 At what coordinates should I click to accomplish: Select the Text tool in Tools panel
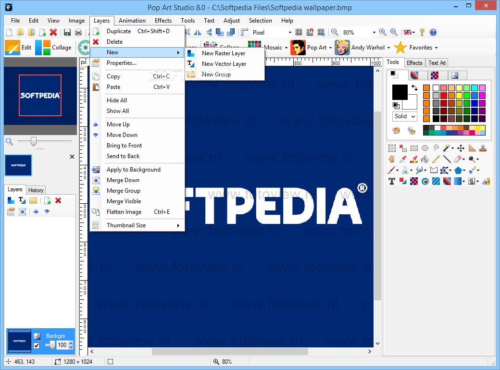(x=391, y=181)
